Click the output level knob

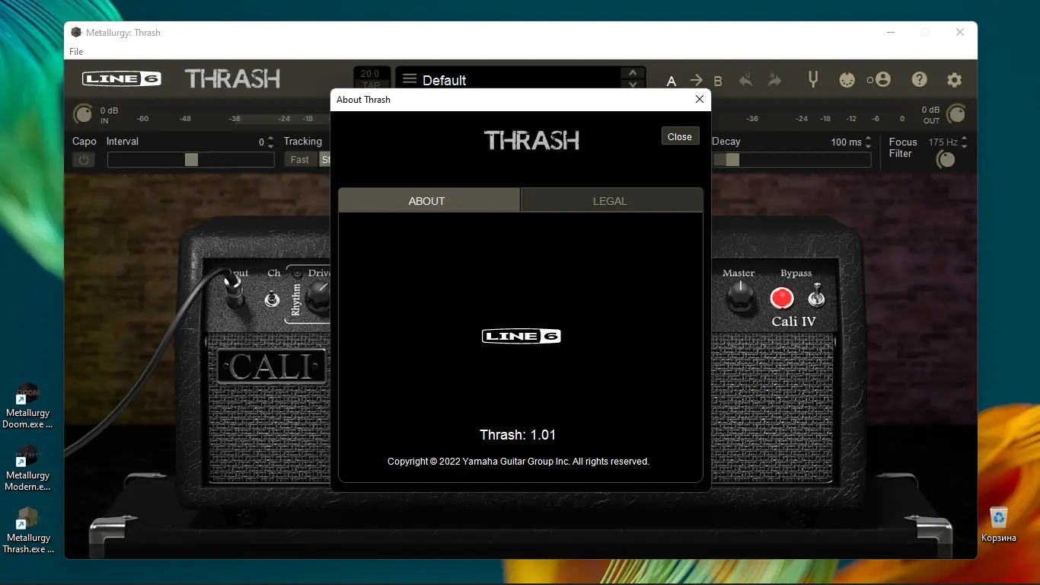click(956, 114)
